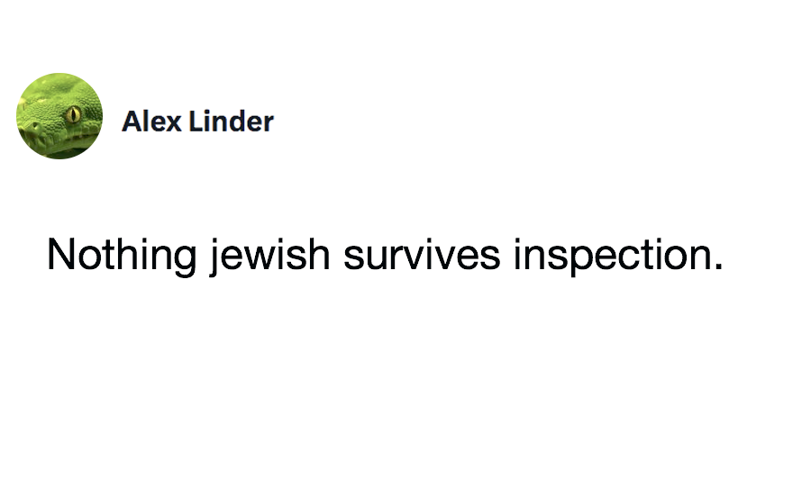Screen dimensions: 811x478
Task: Click the letter A in author name
Action: [x=132, y=121]
